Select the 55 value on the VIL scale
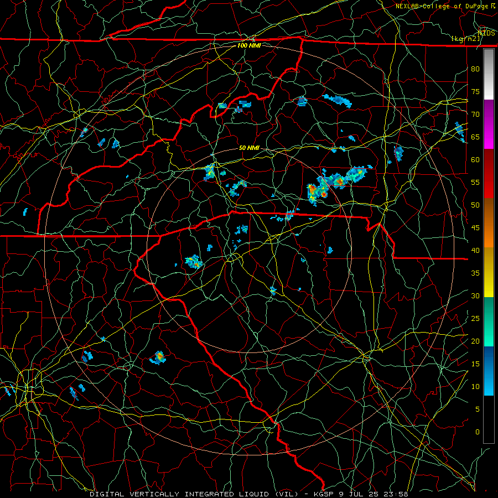The width and height of the screenshot is (498, 498). click(x=475, y=182)
